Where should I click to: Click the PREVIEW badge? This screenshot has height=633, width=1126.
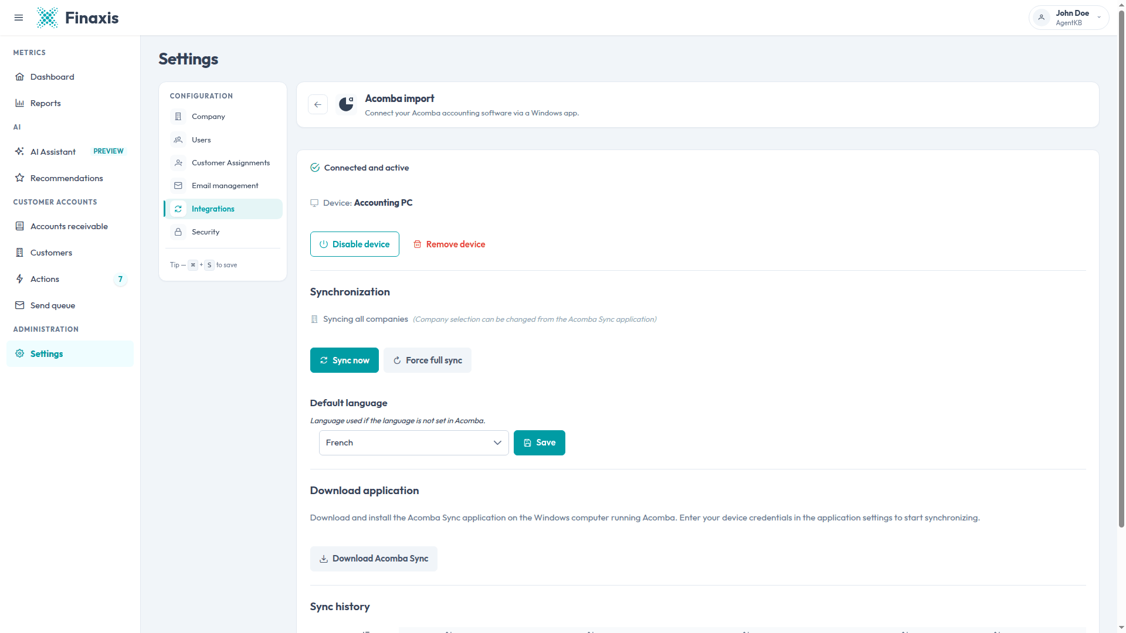(108, 151)
